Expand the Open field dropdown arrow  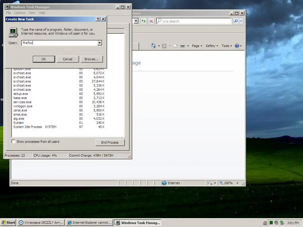tap(99, 43)
